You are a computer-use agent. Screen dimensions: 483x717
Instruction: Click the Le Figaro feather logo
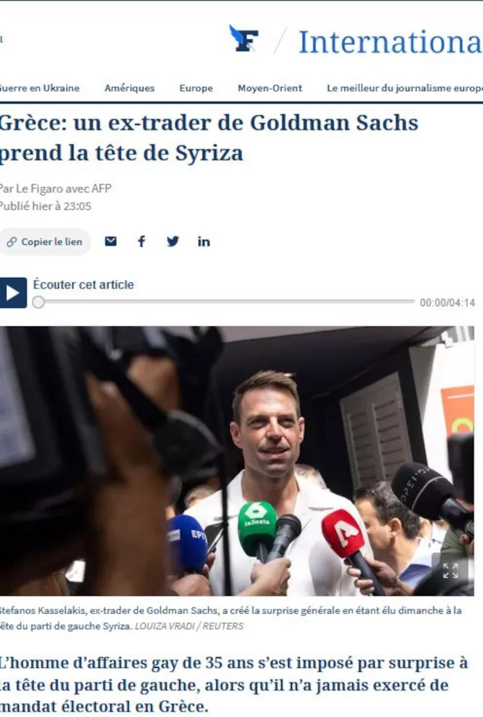[244, 39]
